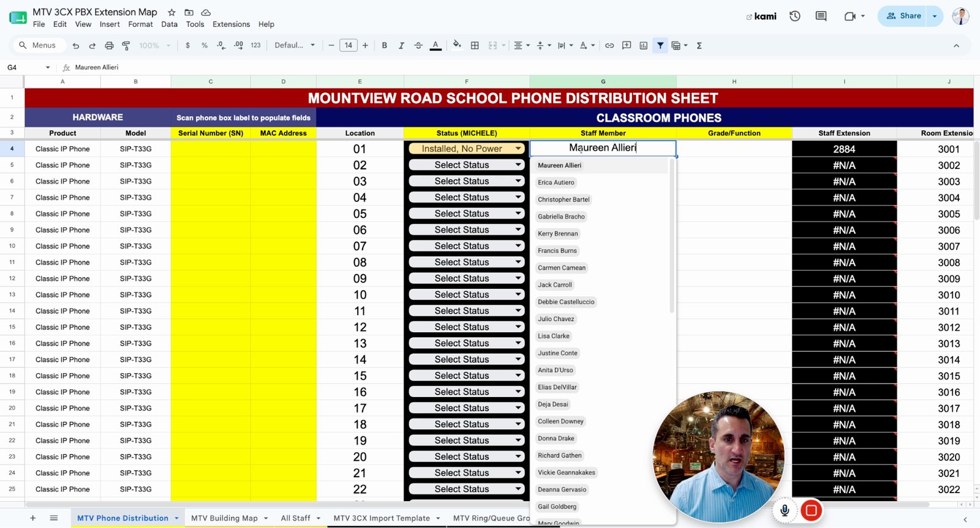
Task: Open the text color picker
Action: click(435, 45)
